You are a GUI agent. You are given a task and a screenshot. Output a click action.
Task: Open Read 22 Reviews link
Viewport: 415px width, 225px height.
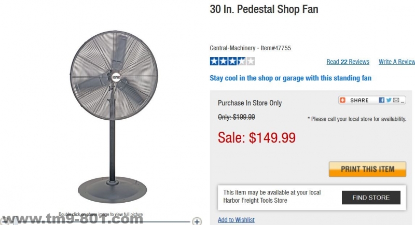point(348,62)
